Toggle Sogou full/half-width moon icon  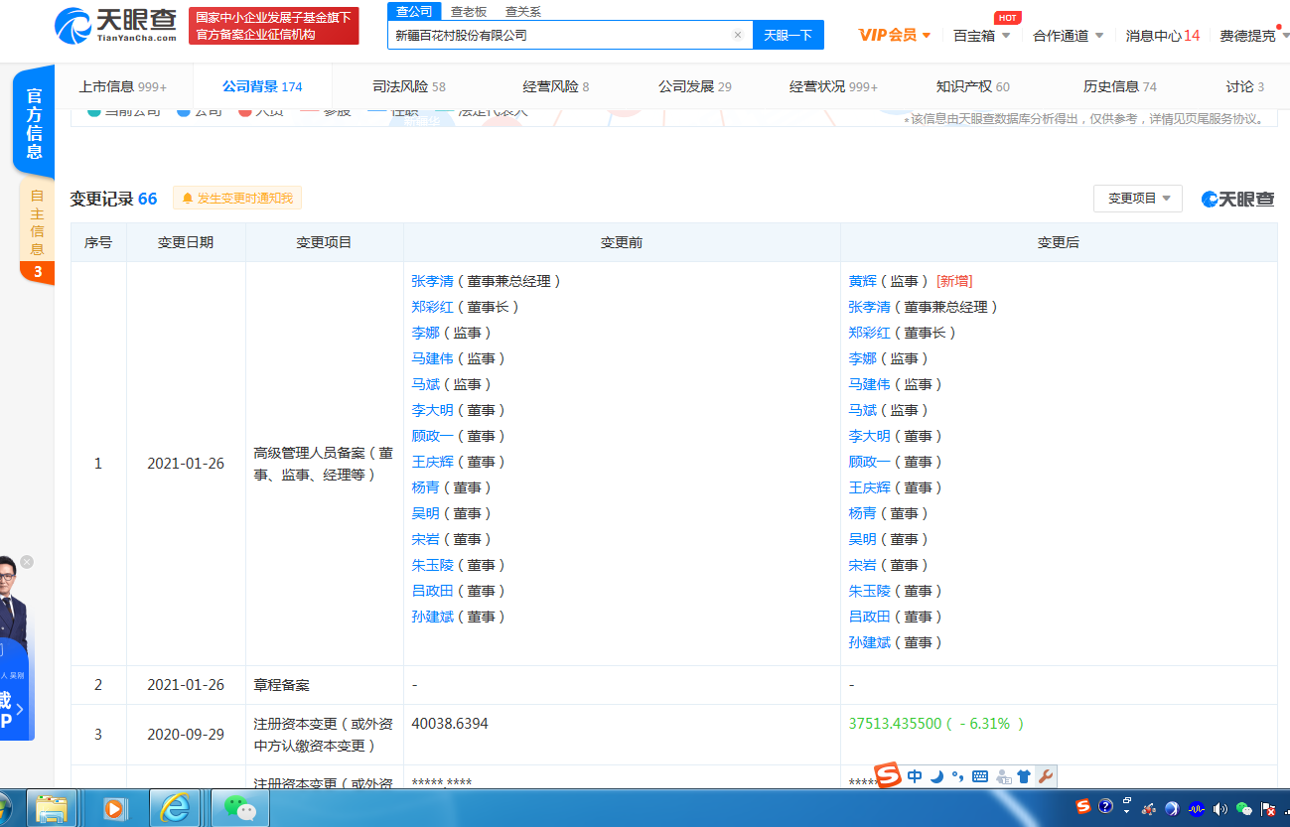(x=936, y=776)
